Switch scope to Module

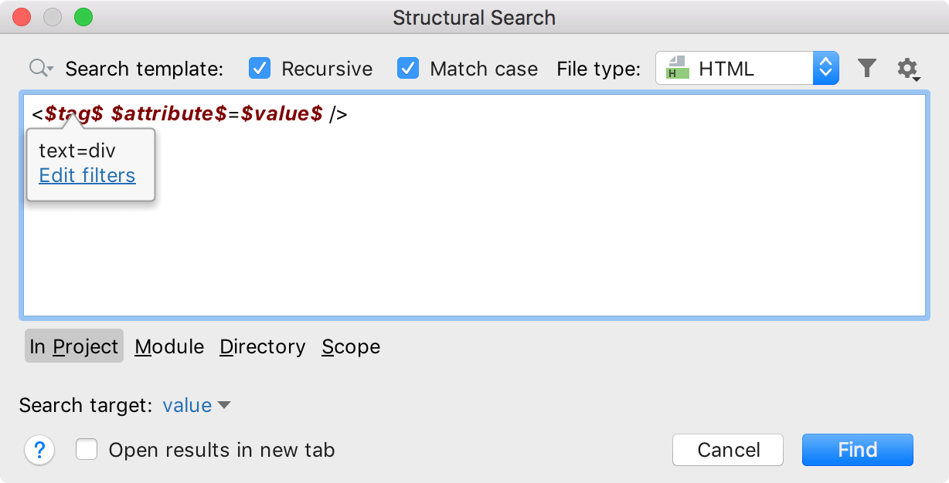tap(168, 346)
